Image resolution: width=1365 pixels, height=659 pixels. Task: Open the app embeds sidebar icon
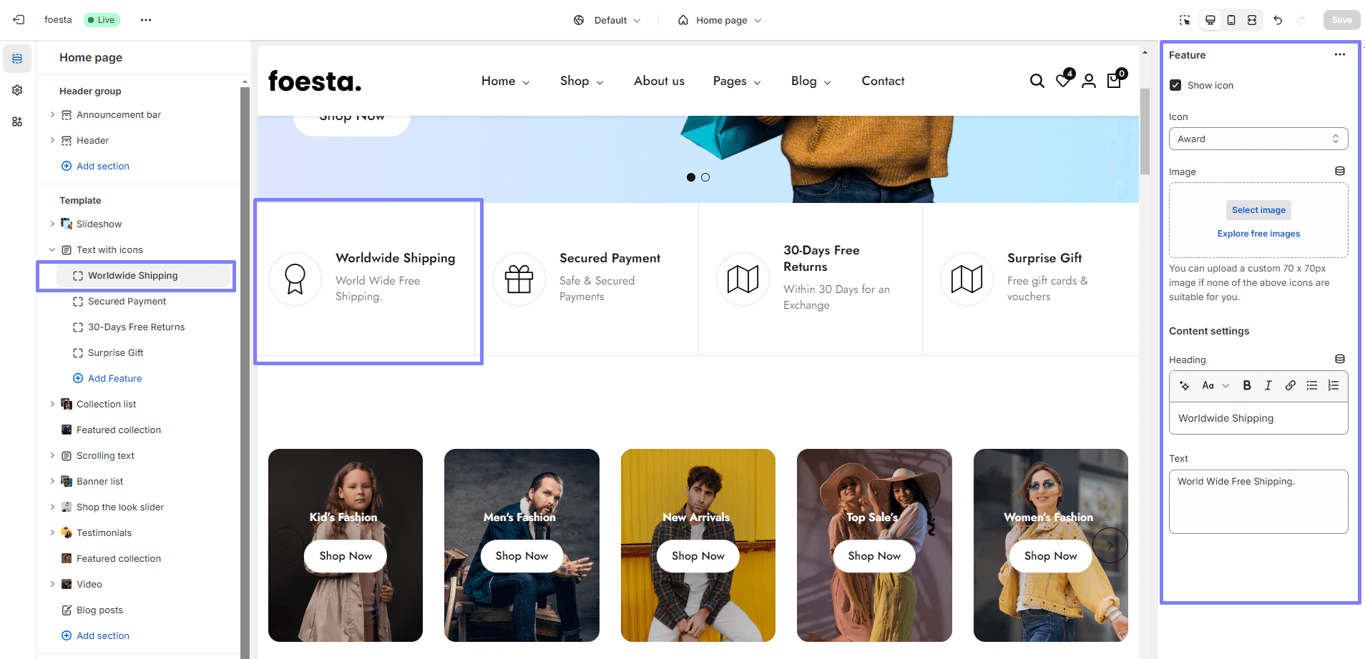click(x=17, y=122)
